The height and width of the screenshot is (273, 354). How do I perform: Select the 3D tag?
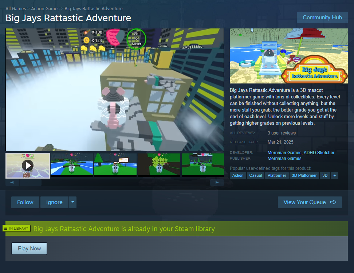click(325, 175)
